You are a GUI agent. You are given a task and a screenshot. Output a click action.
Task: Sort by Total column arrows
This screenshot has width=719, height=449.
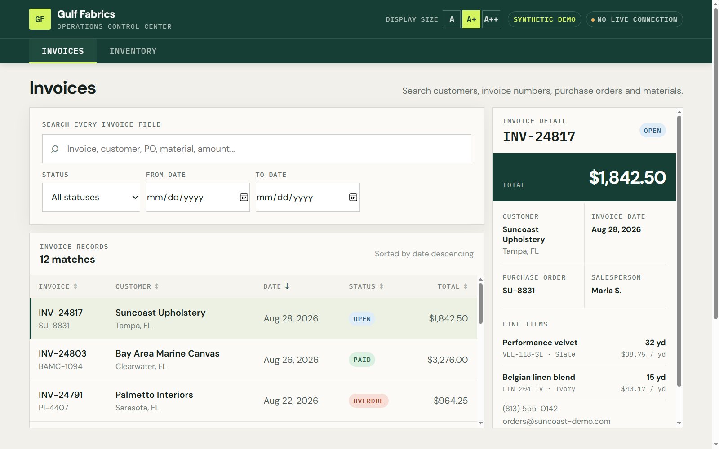(x=466, y=286)
